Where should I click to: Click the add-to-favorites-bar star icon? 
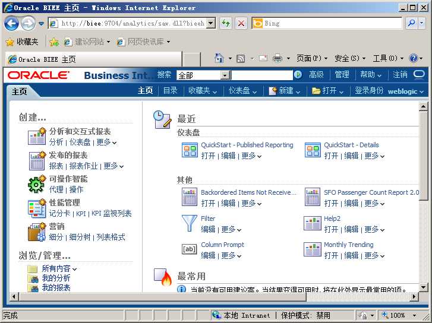pyautogui.click(x=54, y=42)
